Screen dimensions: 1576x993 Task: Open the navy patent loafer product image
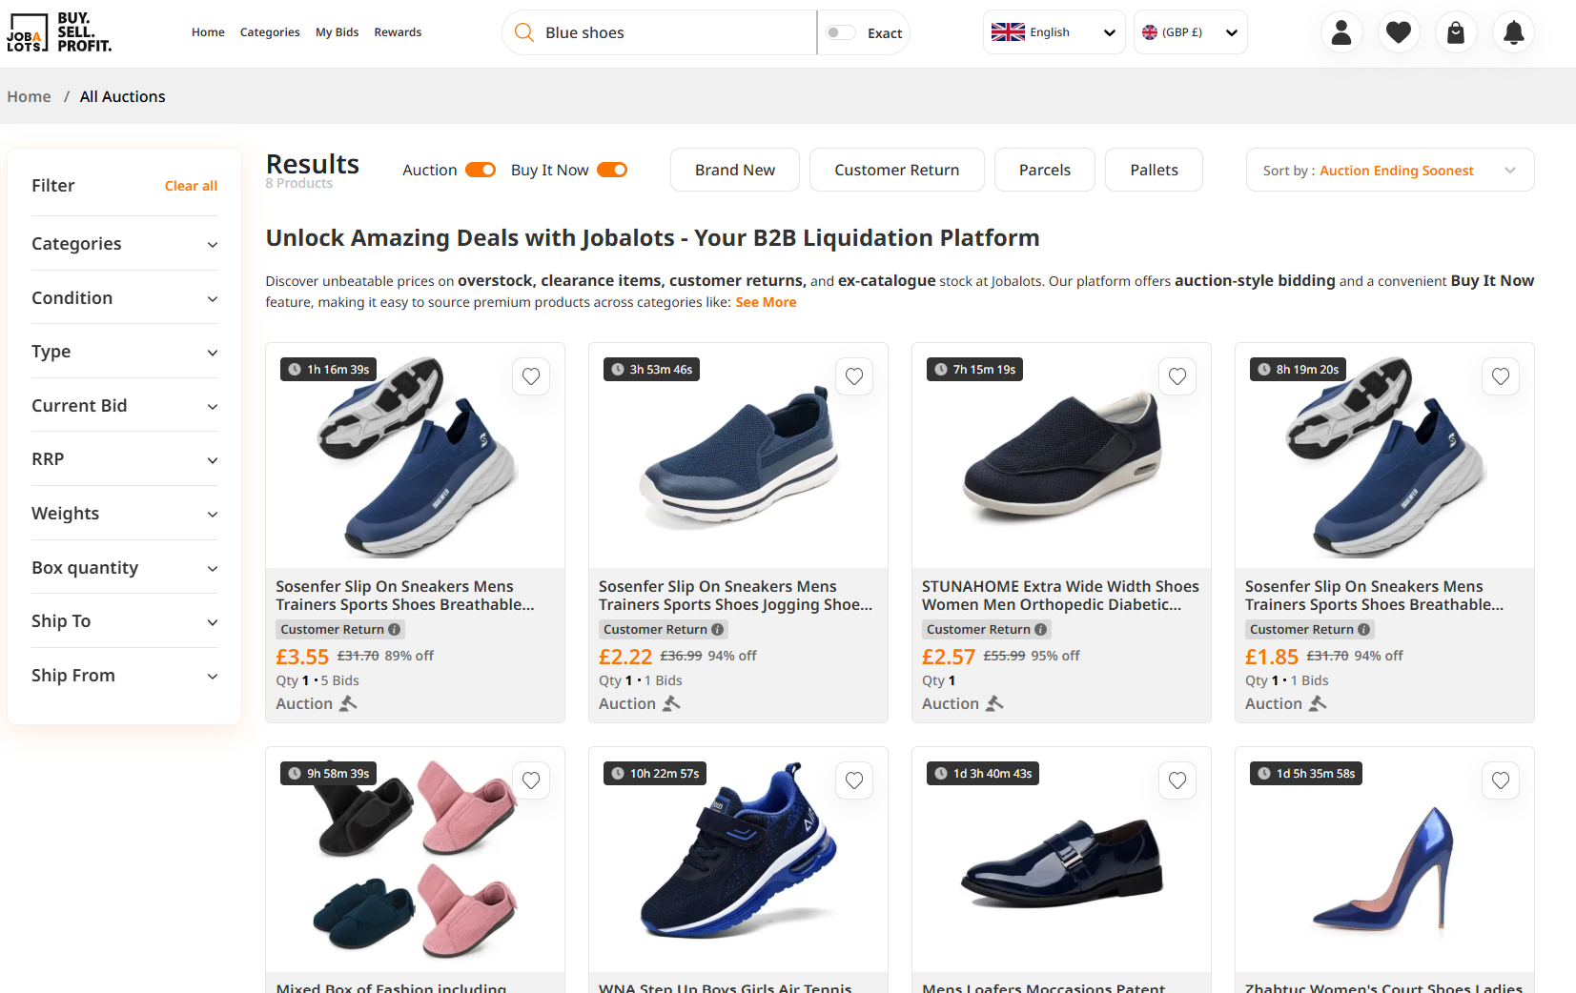1061,860
